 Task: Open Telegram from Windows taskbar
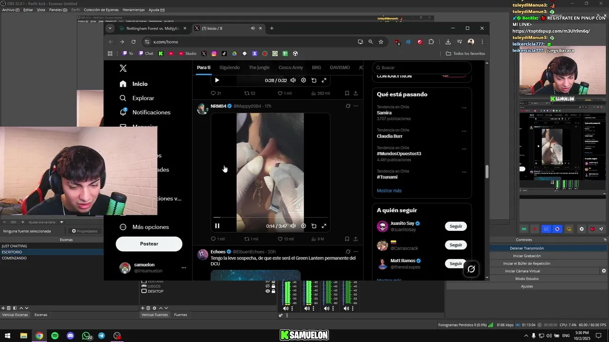click(101, 336)
